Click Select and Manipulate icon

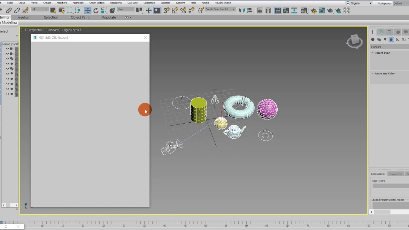[x=149, y=11]
